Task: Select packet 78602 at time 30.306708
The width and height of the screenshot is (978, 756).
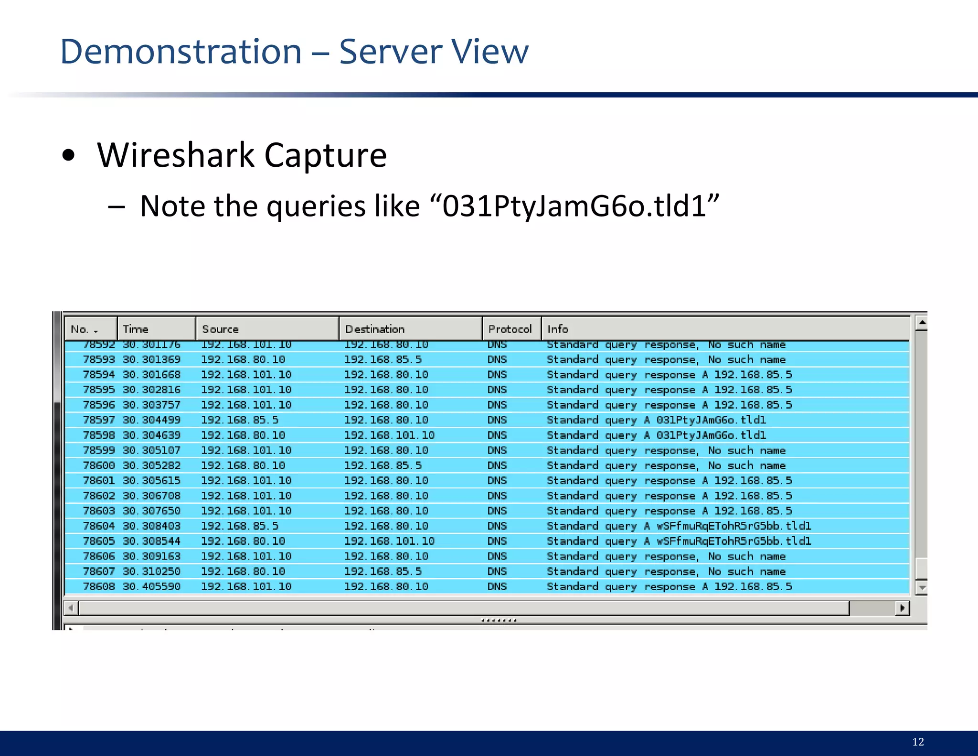Action: [x=487, y=496]
